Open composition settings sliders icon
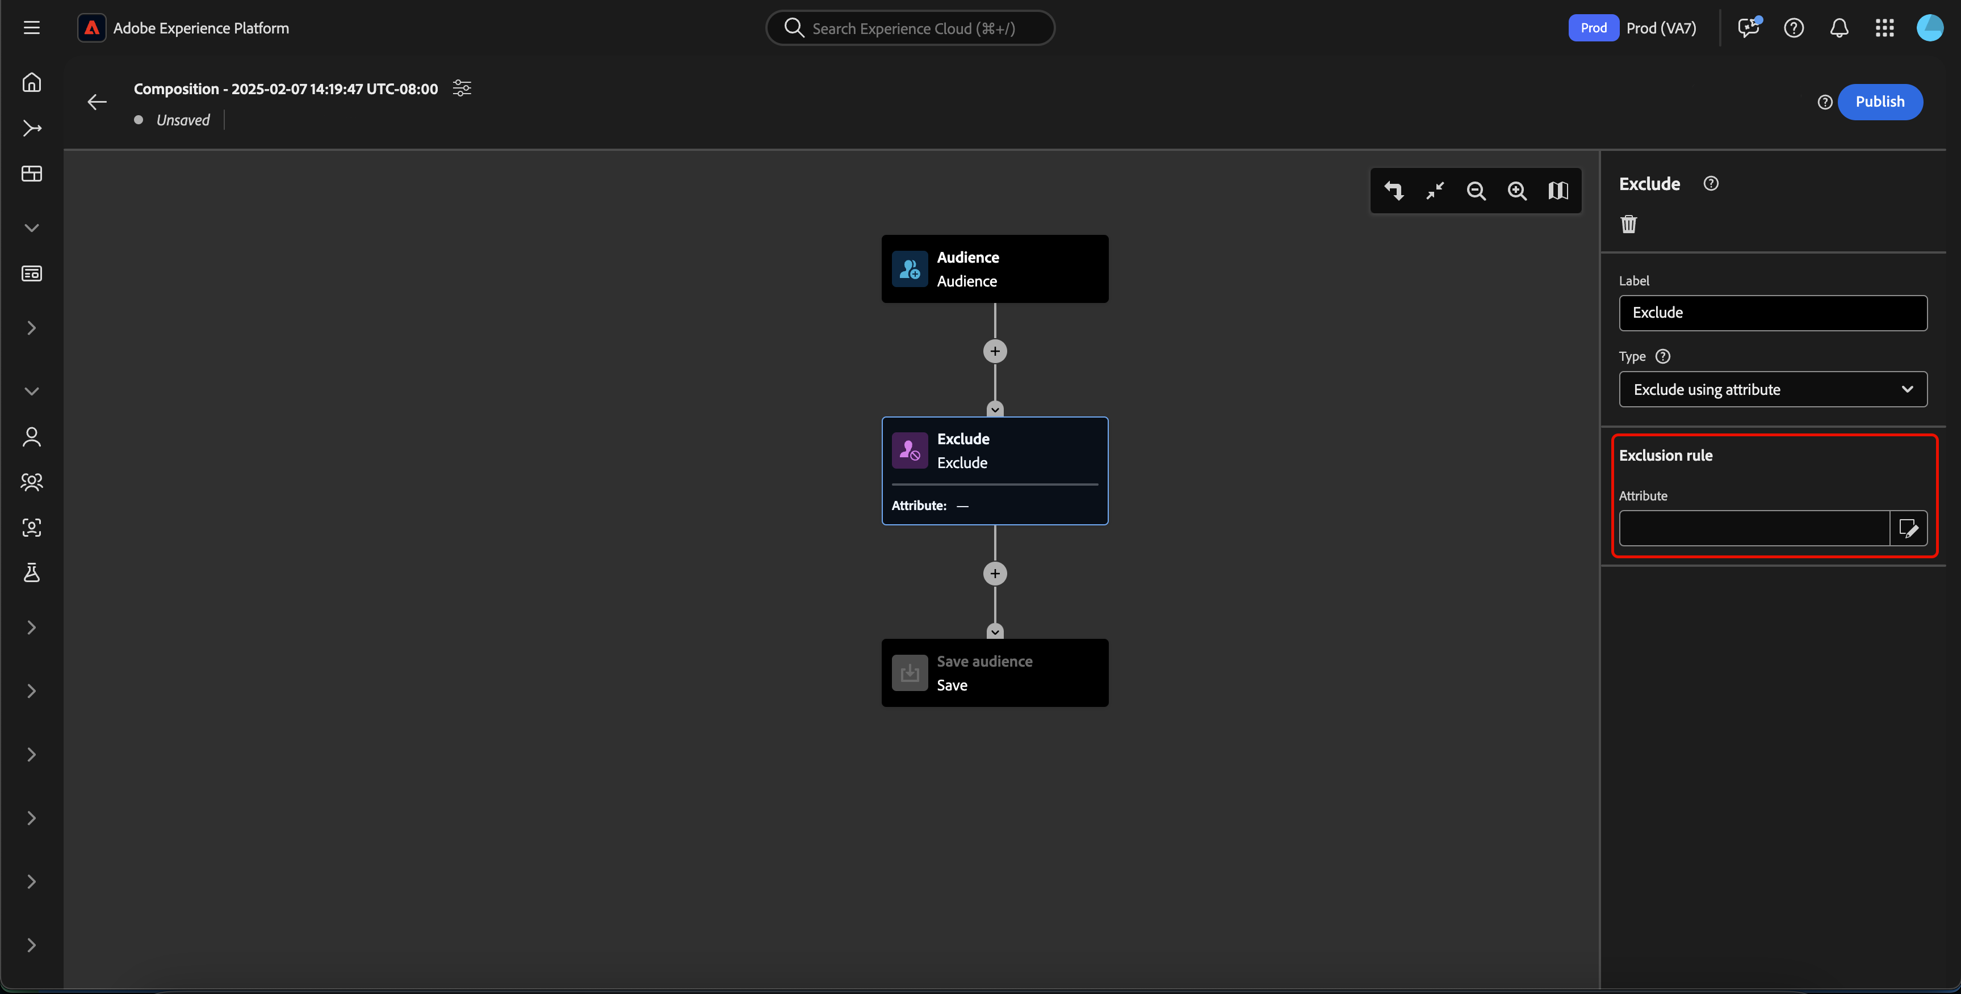1961x994 pixels. [462, 88]
